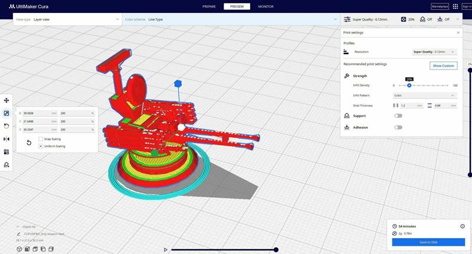Click the rename pencil icon by model name
The image size is (472, 254).
pos(19,234)
